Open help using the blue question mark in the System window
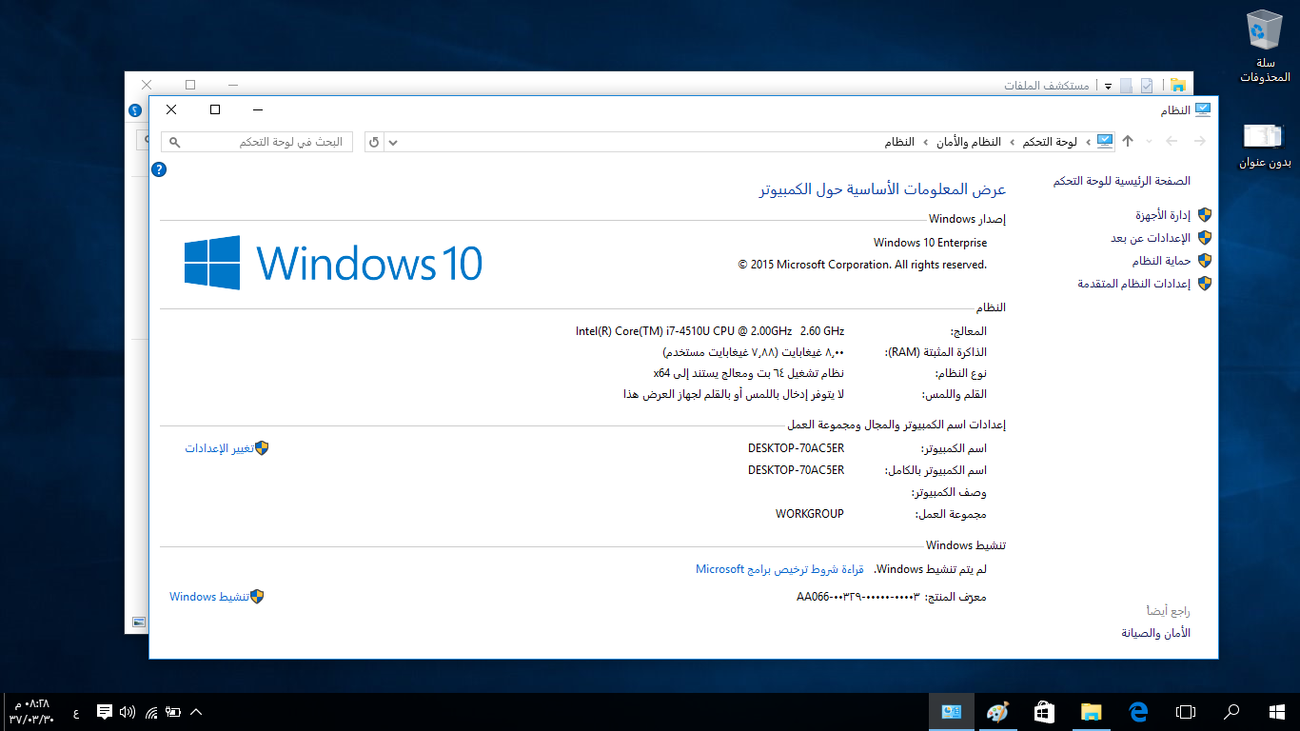The width and height of the screenshot is (1300, 731). pos(159,169)
